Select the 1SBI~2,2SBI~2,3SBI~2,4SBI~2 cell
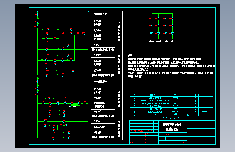 tap(154, 101)
